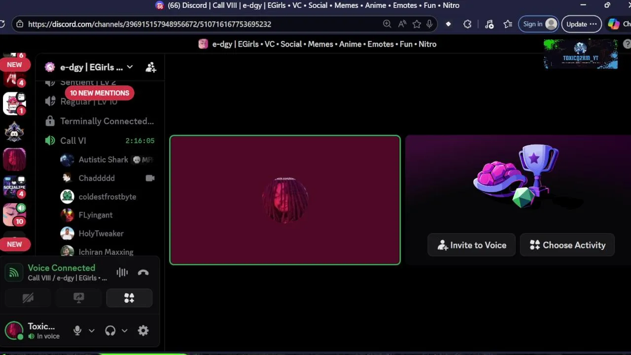Open top server icon with badge 4
The image size is (631, 355).
tap(14, 79)
